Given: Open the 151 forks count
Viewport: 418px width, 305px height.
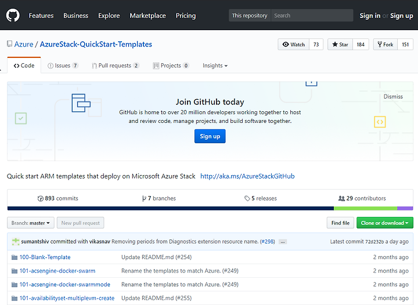Looking at the screenshot, I should pos(405,45).
